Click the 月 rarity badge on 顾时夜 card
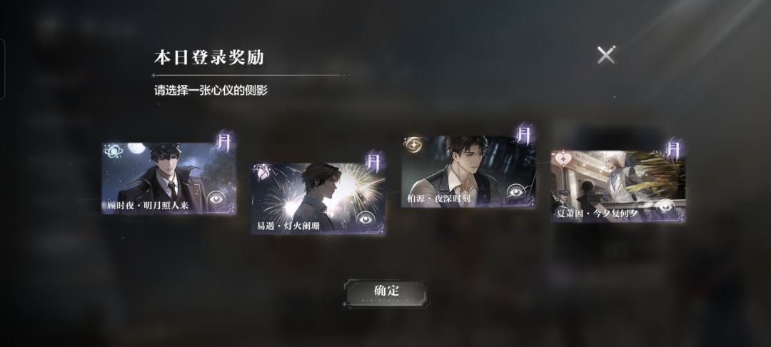 click(x=223, y=140)
